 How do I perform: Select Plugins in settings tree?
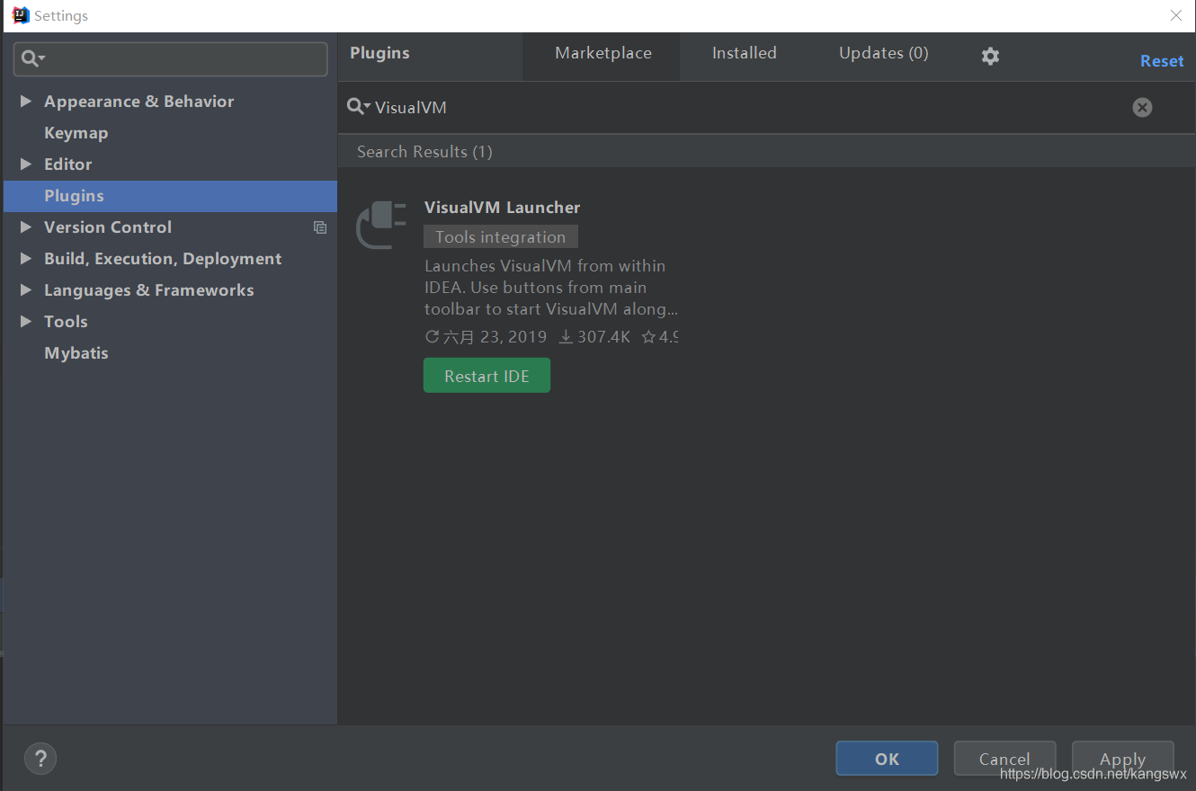tap(170, 196)
